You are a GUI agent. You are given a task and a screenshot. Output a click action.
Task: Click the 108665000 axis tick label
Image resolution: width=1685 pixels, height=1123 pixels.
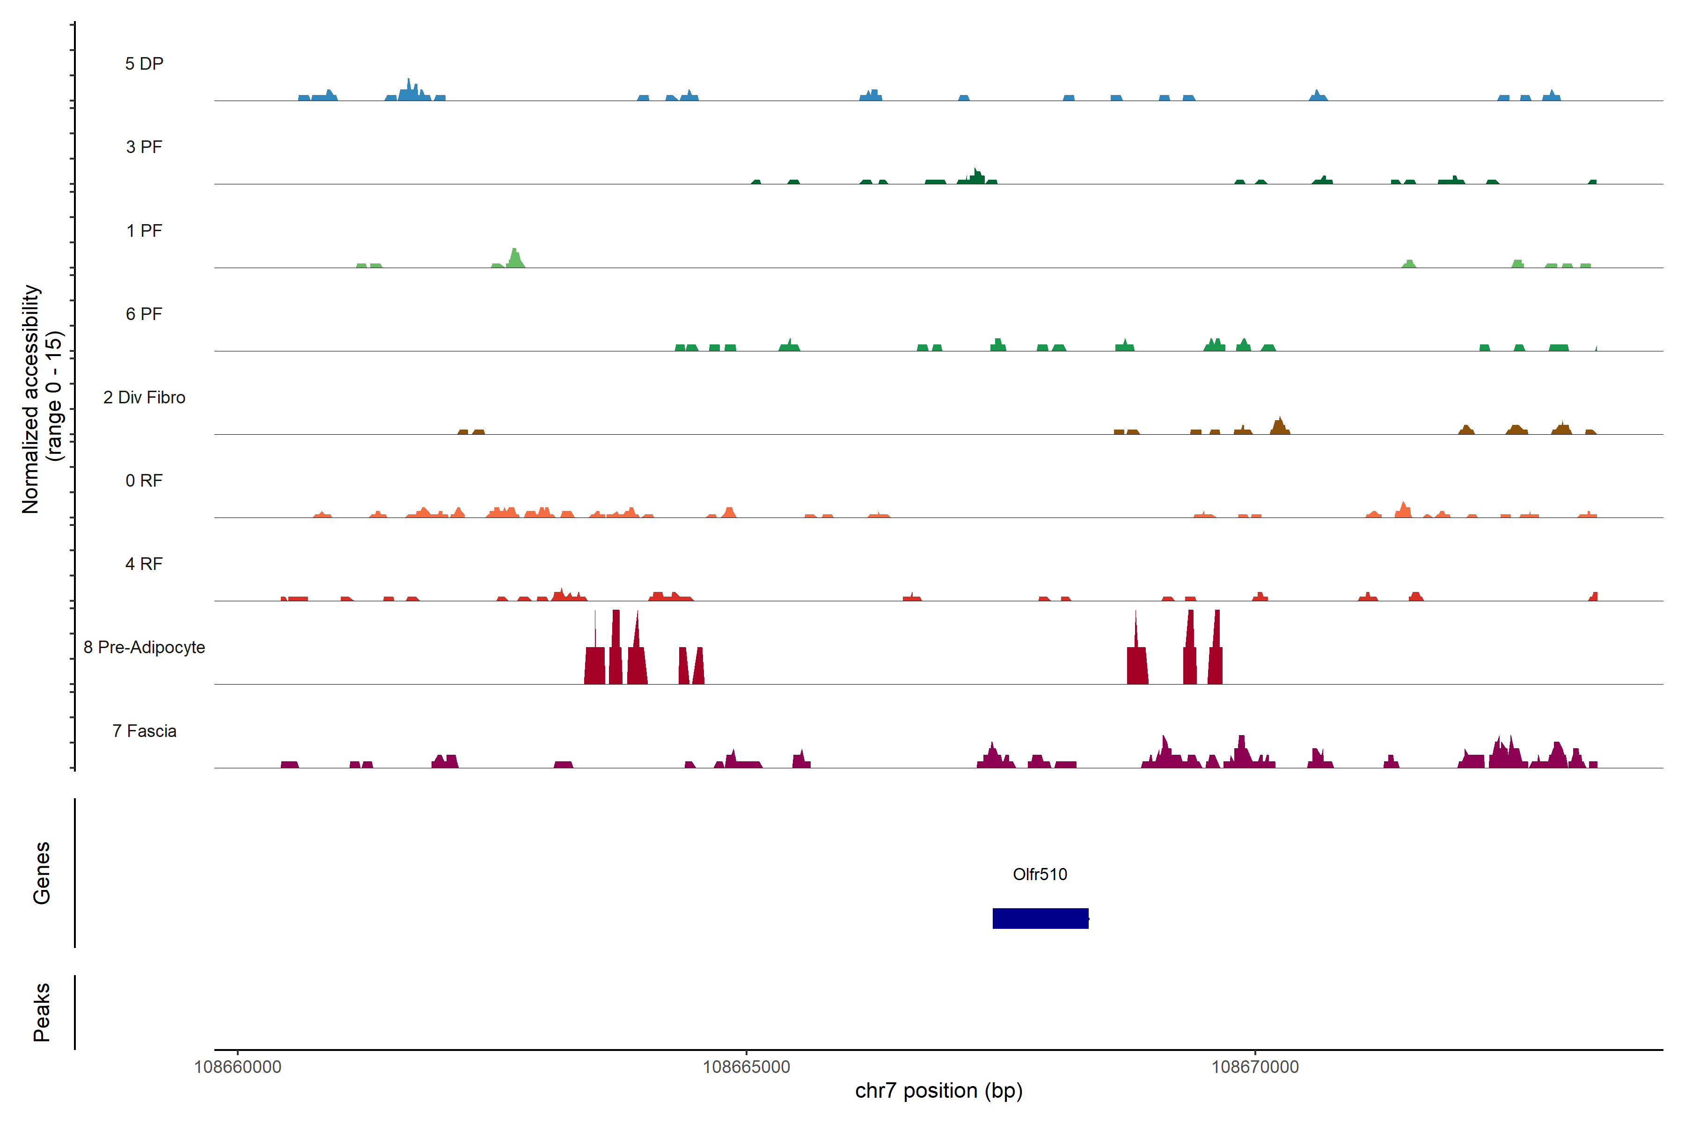tap(746, 1066)
